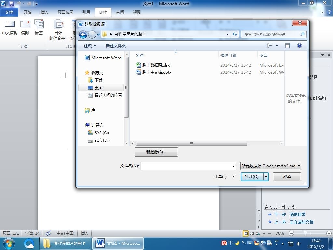Open Word help at the ribbon's right end
333x250 pixels.
tap(329, 12)
